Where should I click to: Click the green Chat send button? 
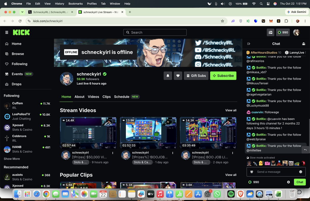click(300, 182)
